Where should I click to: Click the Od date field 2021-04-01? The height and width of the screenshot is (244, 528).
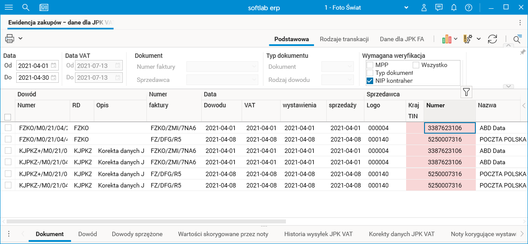[33, 66]
